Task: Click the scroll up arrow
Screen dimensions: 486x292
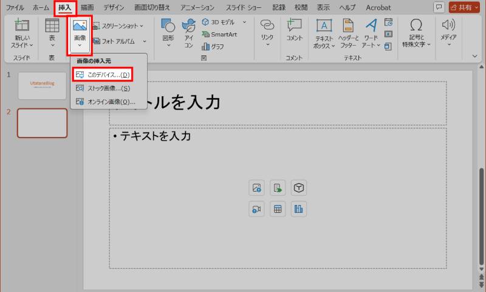Action: point(481,67)
